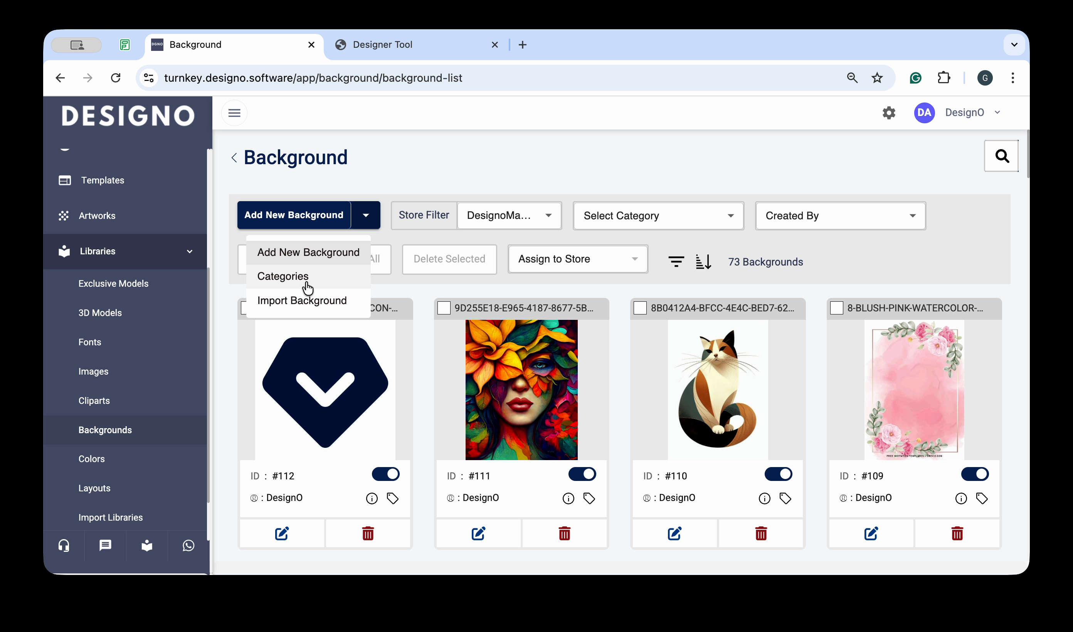Disable the background #110 toggle switch
Viewport: 1073px width, 632px height.
coord(778,474)
